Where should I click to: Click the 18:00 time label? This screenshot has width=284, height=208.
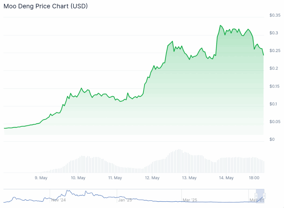tap(255, 178)
